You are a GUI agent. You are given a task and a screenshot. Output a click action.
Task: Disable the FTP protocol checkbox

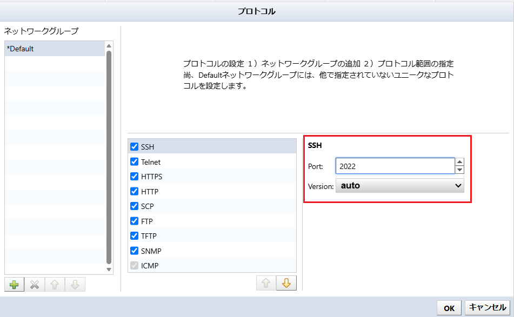click(x=134, y=221)
